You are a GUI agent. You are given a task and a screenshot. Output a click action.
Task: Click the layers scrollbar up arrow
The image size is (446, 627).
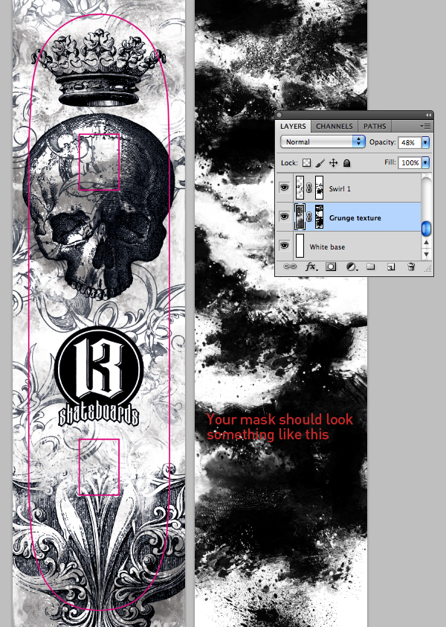(427, 242)
